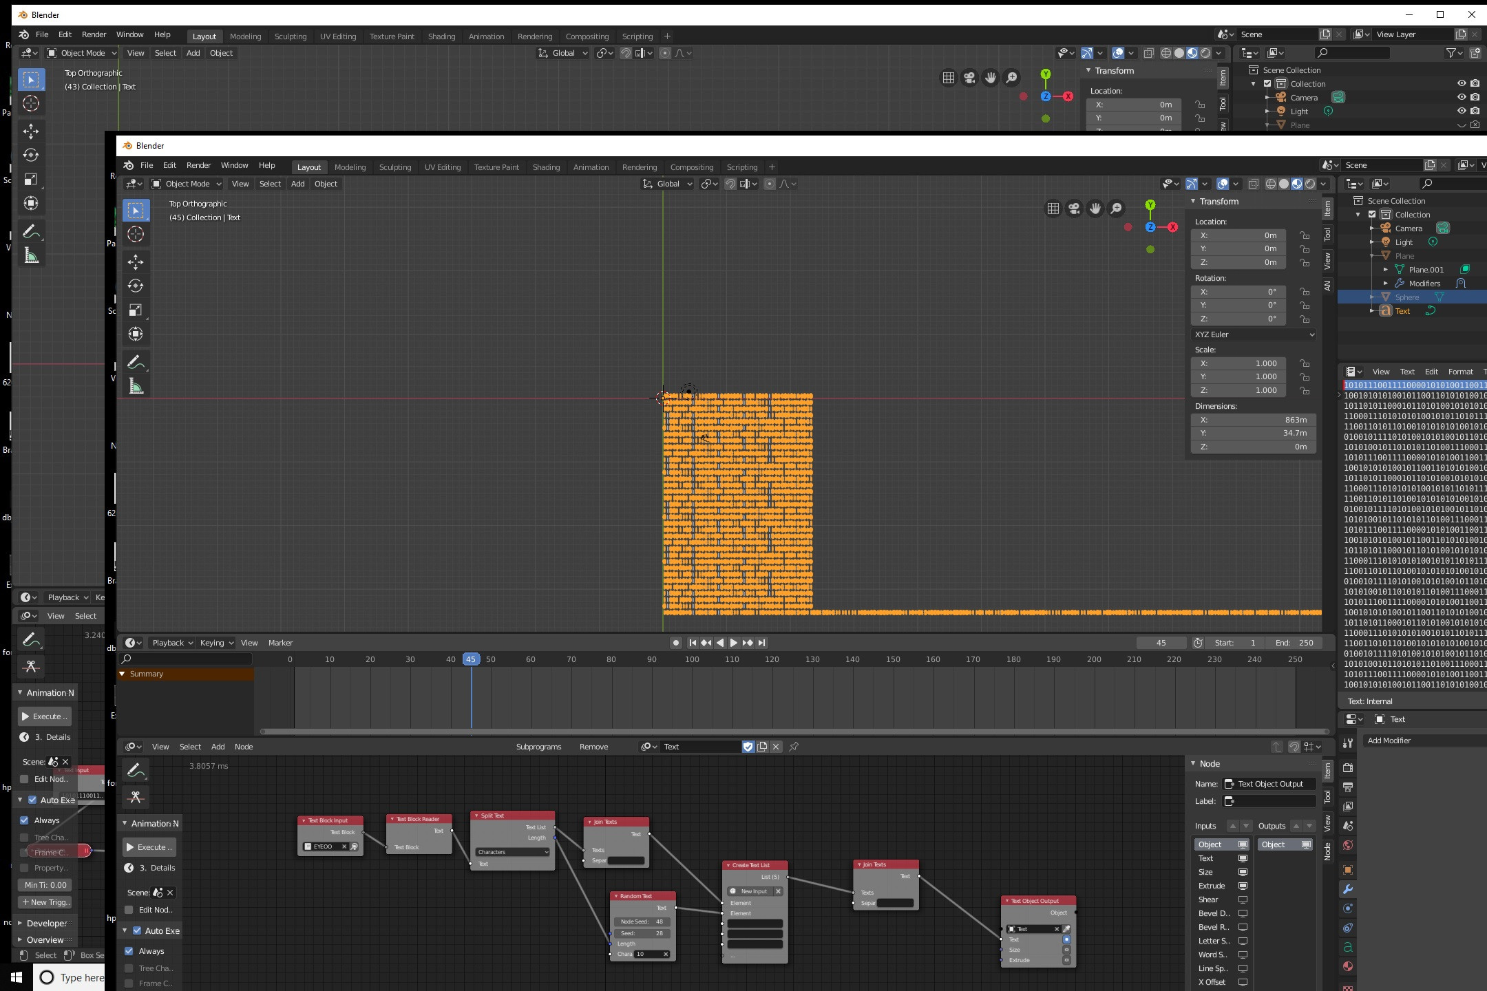Expand Modifiers row in front window outliner
This screenshot has height=991, width=1487.
click(x=1386, y=284)
